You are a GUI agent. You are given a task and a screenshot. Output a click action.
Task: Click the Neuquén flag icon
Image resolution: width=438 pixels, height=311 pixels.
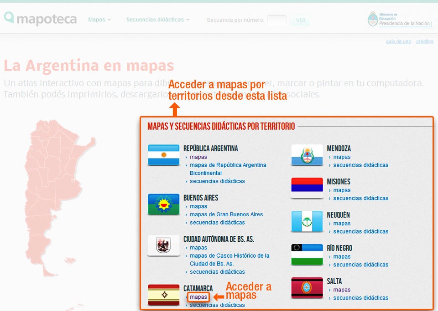click(307, 221)
